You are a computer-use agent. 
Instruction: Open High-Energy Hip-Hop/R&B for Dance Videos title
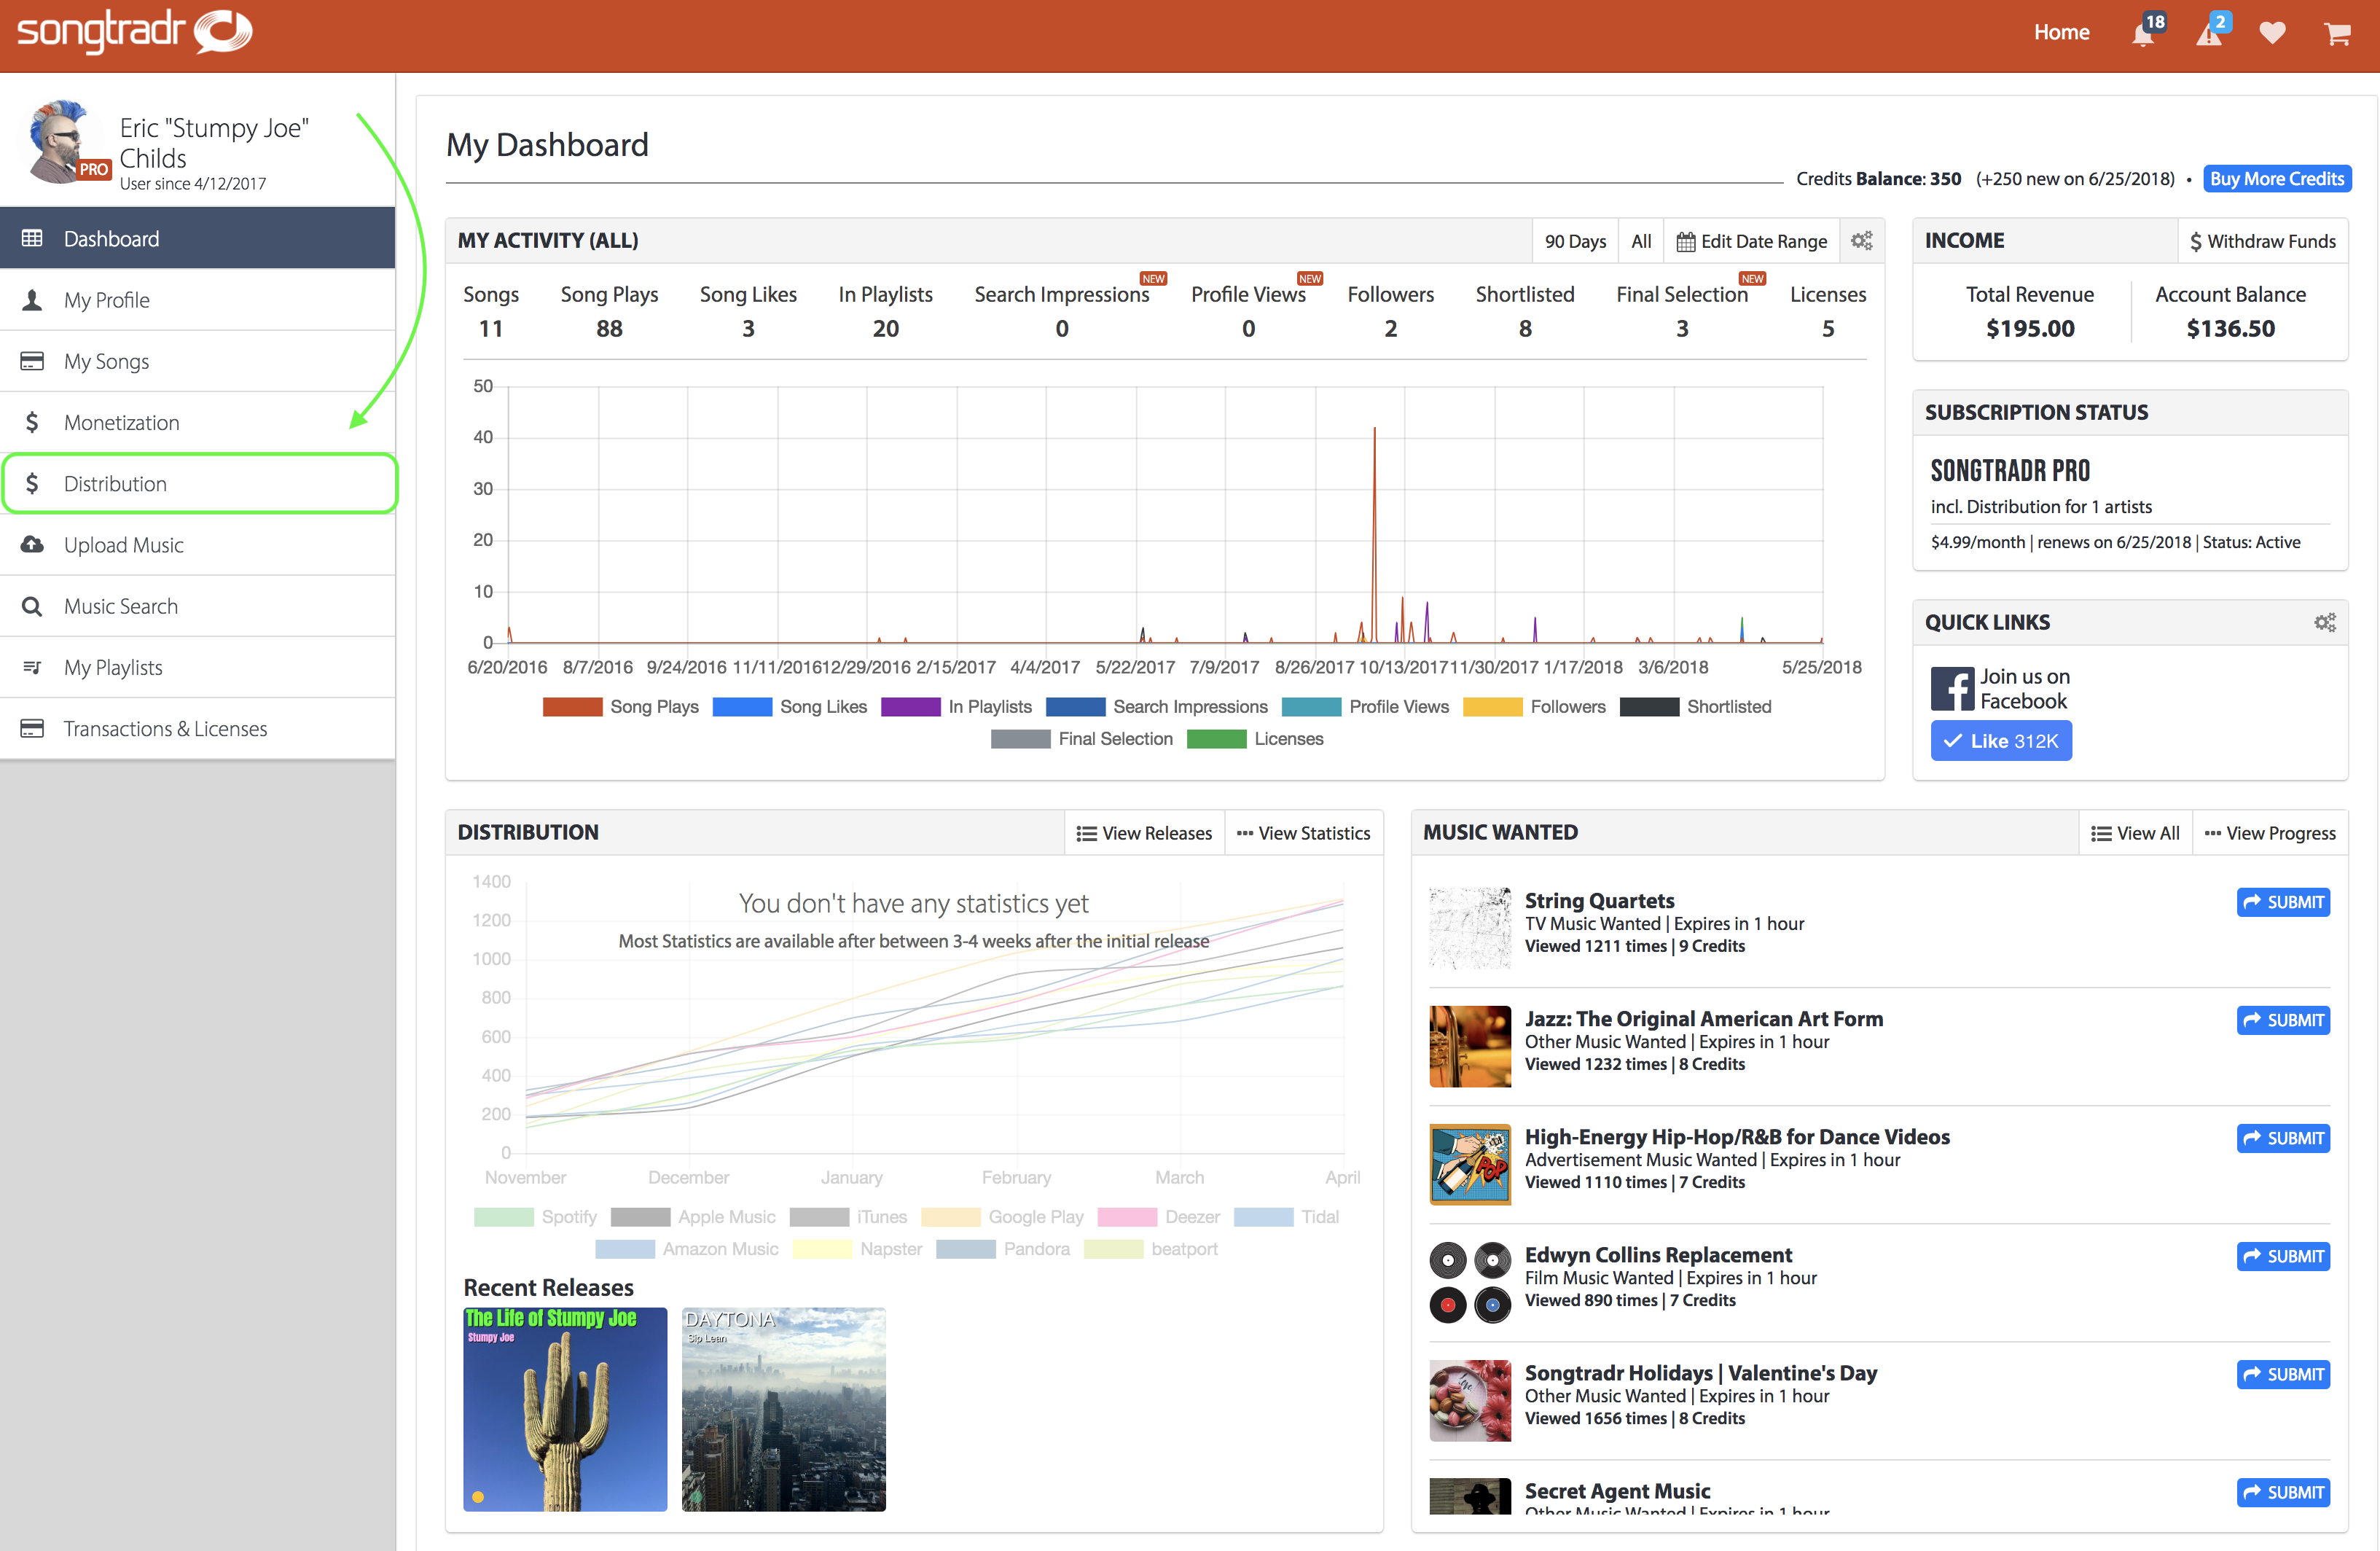[1737, 1137]
